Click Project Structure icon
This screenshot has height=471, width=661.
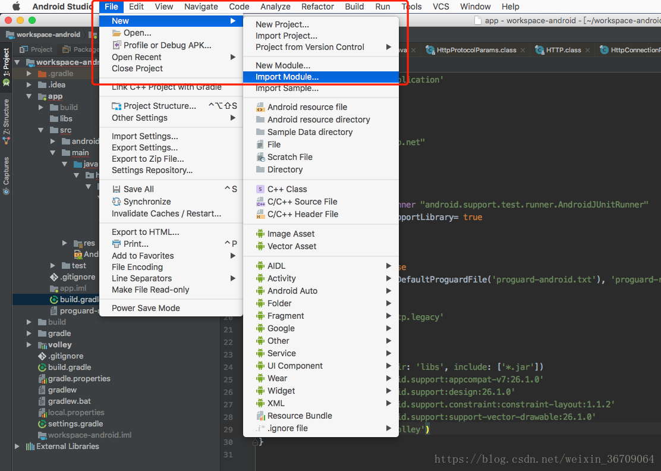tap(117, 106)
